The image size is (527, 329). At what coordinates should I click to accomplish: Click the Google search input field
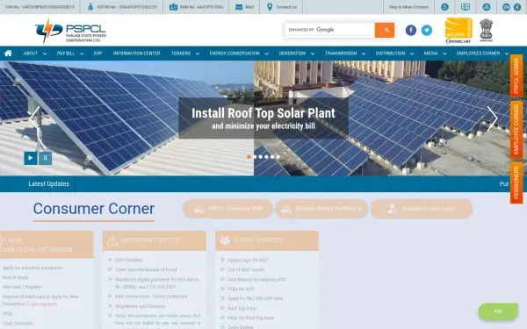click(x=329, y=30)
